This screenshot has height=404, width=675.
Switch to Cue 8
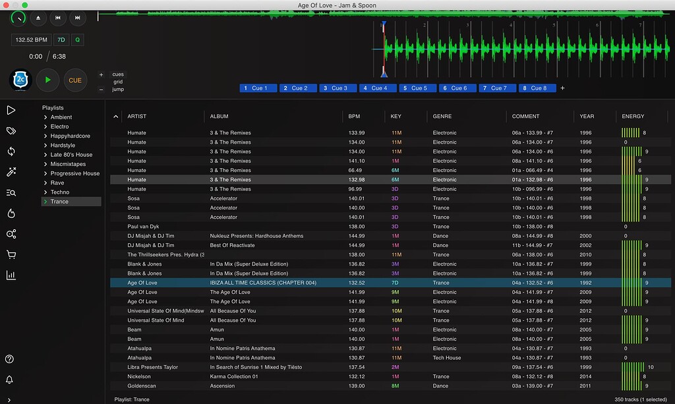(x=537, y=88)
